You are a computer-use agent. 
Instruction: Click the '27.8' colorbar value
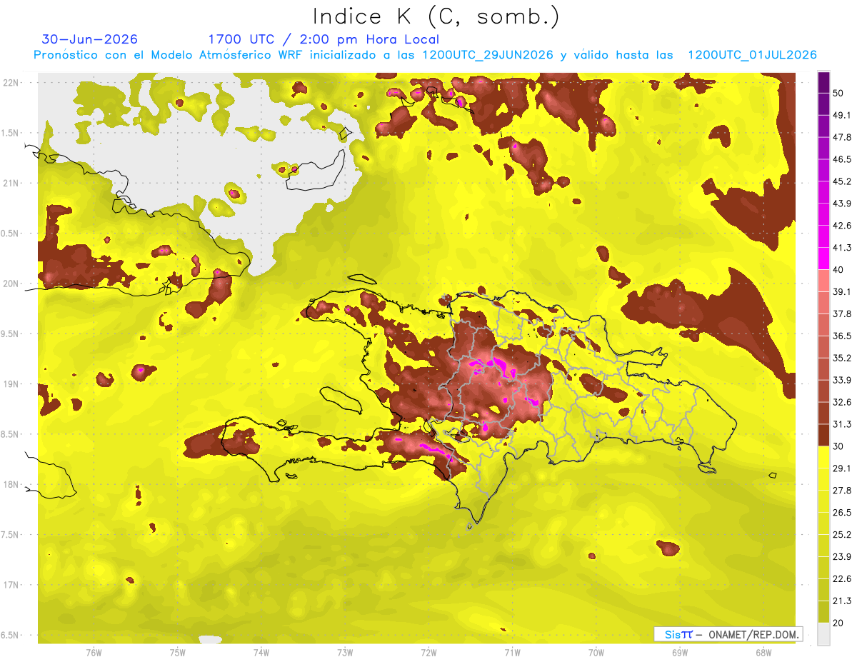tap(841, 491)
